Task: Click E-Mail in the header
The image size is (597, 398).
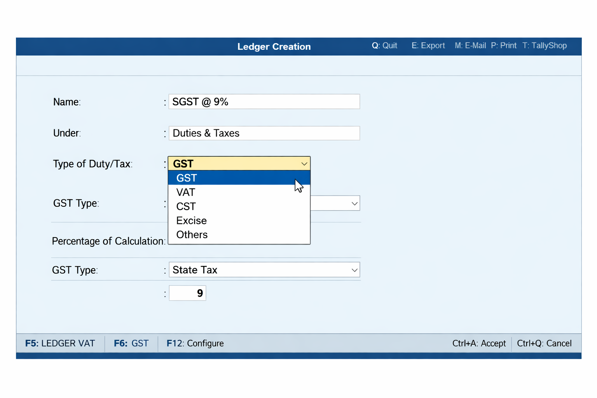Action: (x=470, y=45)
